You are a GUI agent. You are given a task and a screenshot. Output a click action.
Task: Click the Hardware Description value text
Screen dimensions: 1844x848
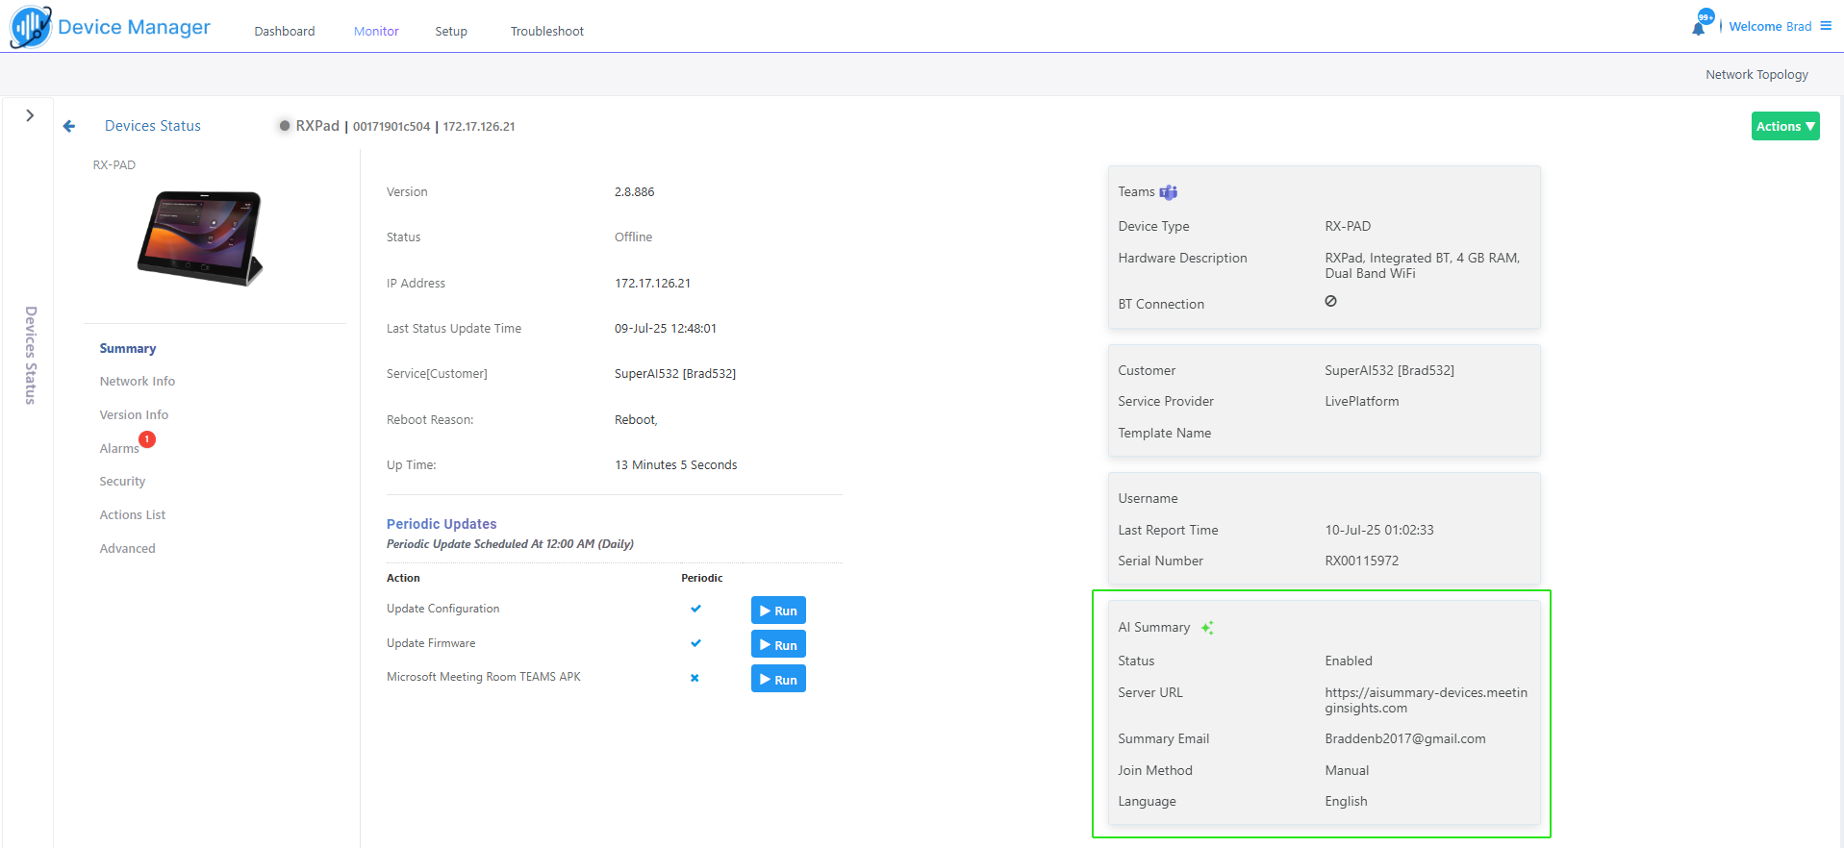[1423, 266]
